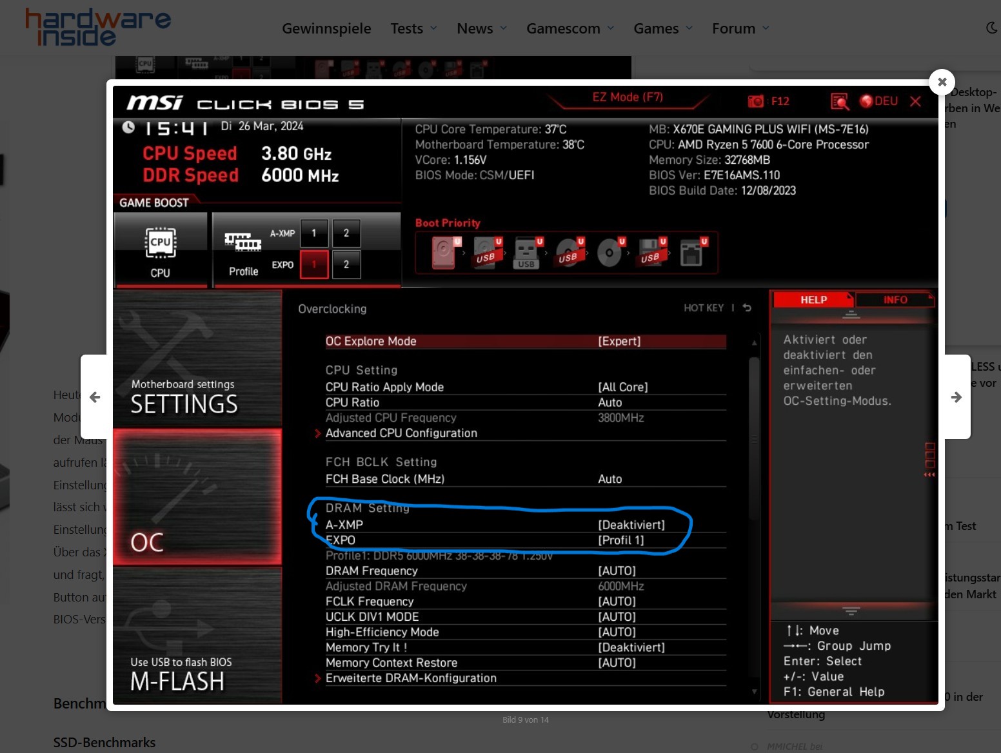Open the News menu

(482, 28)
